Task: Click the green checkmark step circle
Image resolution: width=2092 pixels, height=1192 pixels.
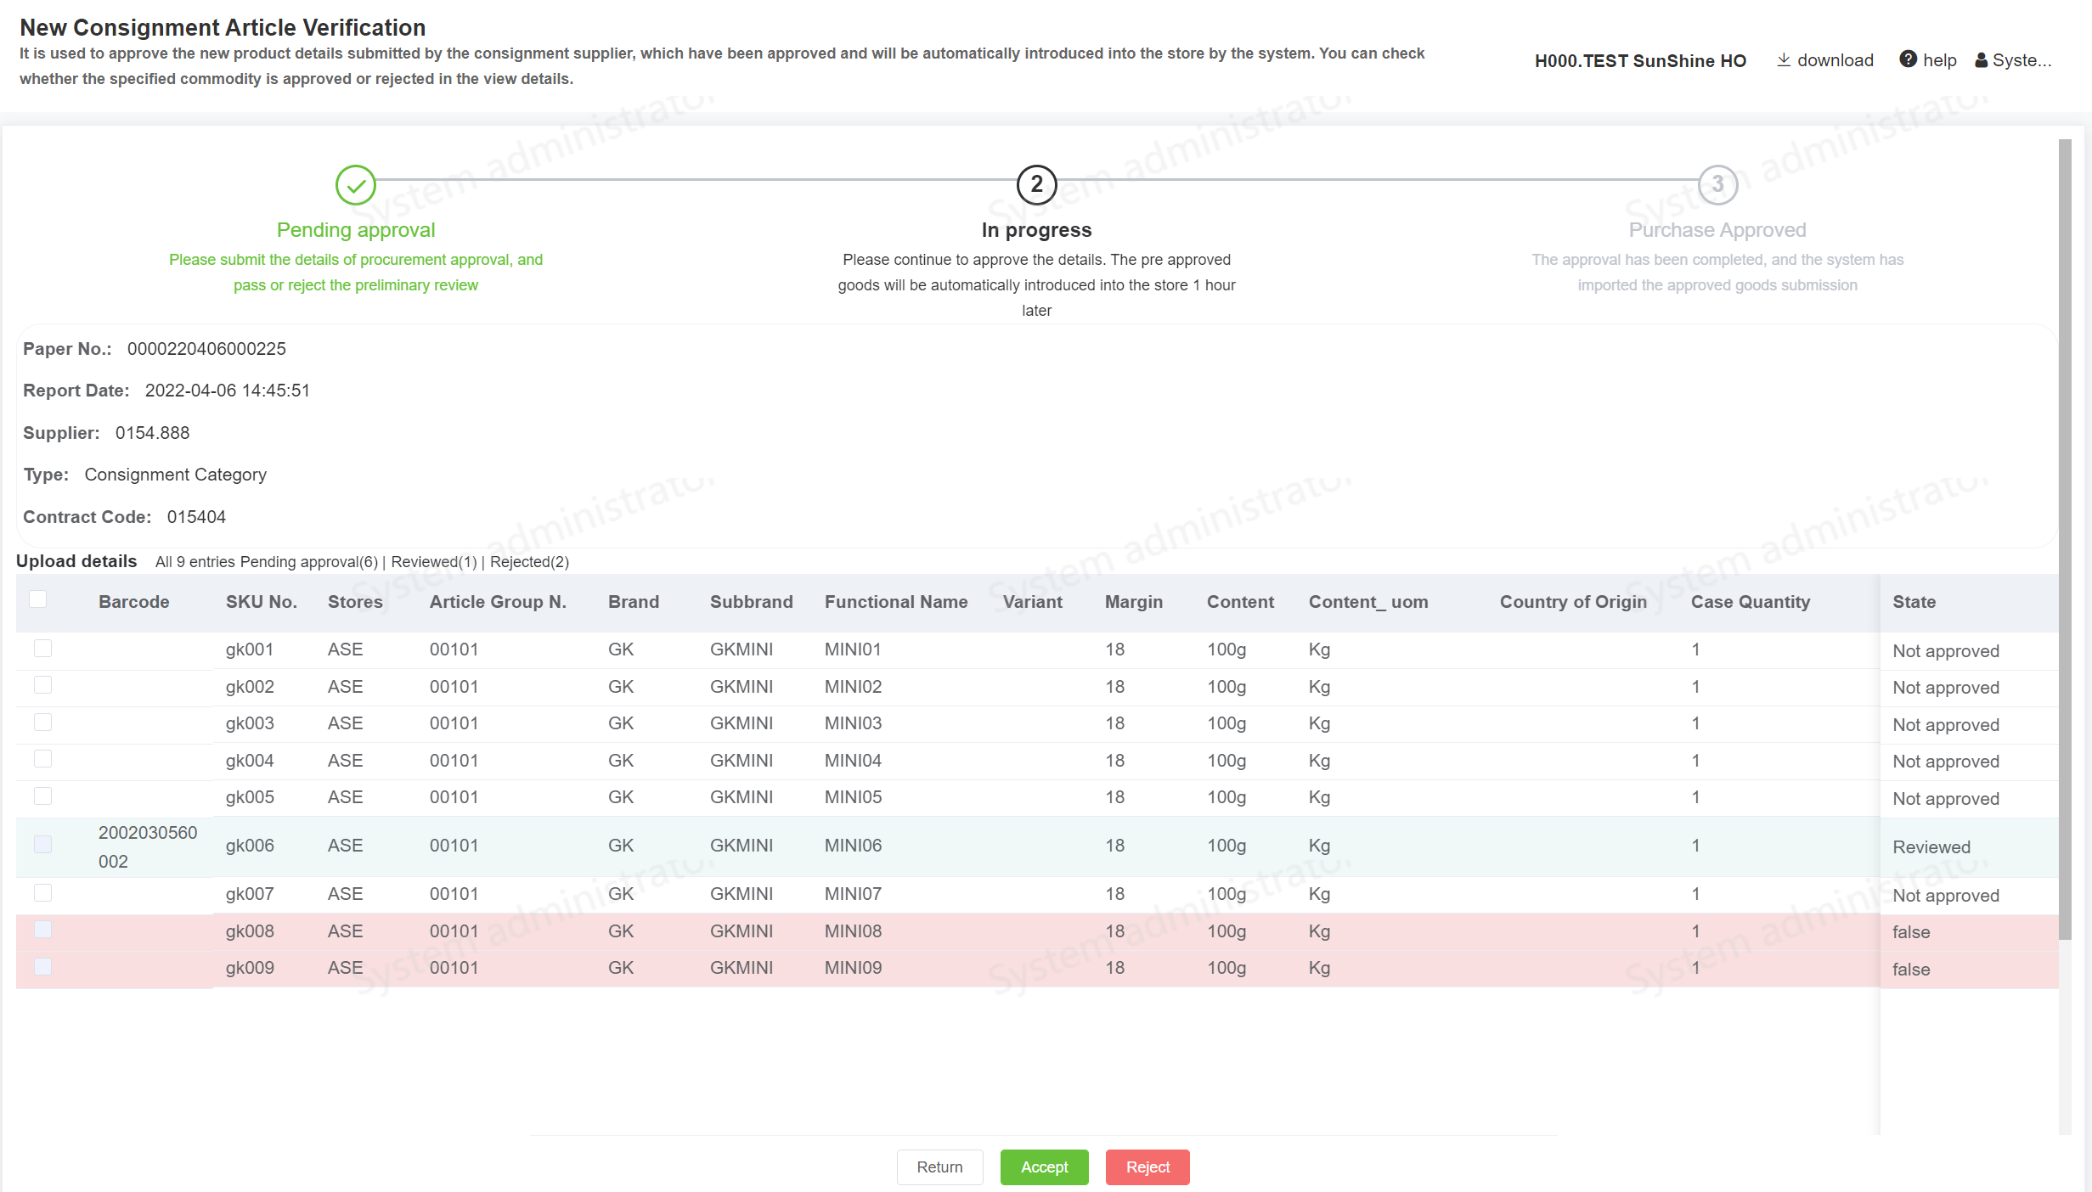Action: 356,185
